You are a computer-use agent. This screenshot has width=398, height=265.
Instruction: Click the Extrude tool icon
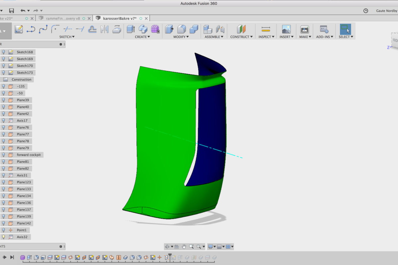point(131,29)
